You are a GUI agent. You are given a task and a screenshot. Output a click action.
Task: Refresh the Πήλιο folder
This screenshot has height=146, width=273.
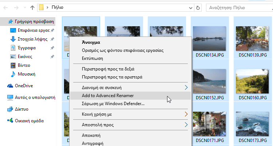(x=198, y=8)
